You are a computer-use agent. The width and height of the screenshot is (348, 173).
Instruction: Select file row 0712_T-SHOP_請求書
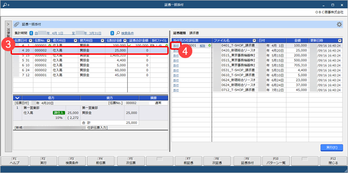tap(258, 90)
